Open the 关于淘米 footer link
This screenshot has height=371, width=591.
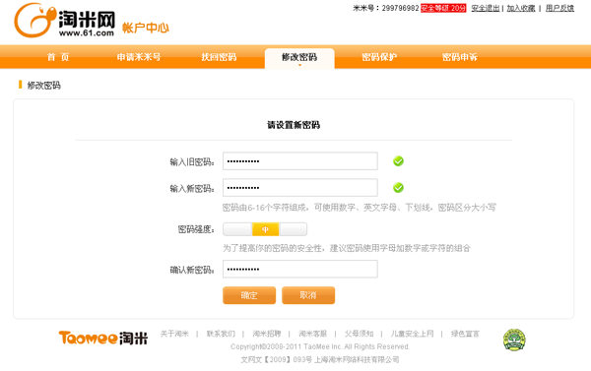[174, 334]
